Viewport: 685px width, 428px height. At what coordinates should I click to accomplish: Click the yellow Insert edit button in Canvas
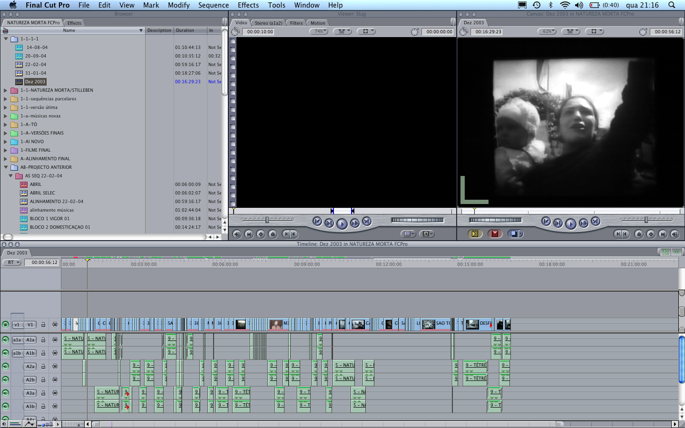(x=475, y=233)
